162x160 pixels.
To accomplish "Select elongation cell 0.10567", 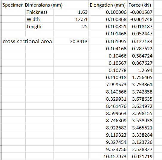I will [108, 63].
